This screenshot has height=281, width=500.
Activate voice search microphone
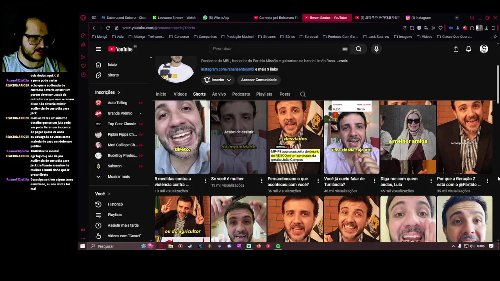point(377,49)
